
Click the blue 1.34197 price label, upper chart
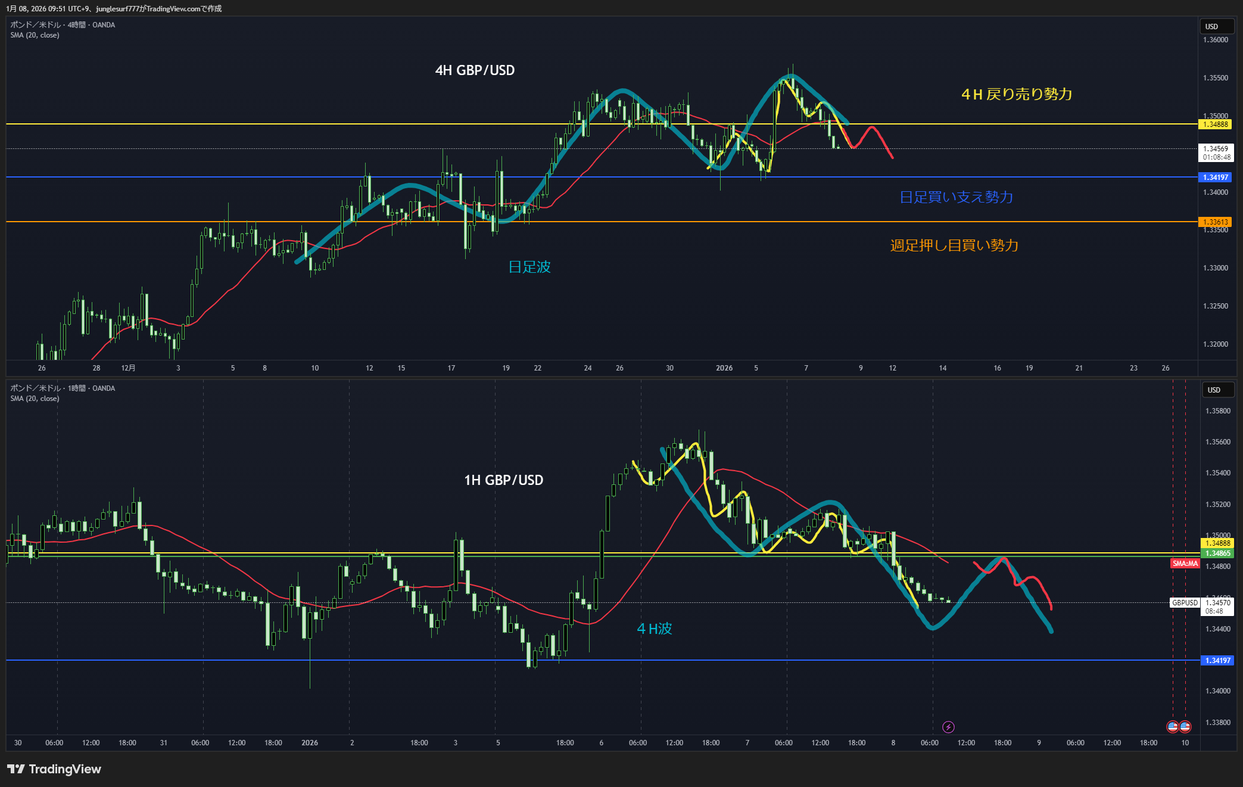pos(1216,178)
